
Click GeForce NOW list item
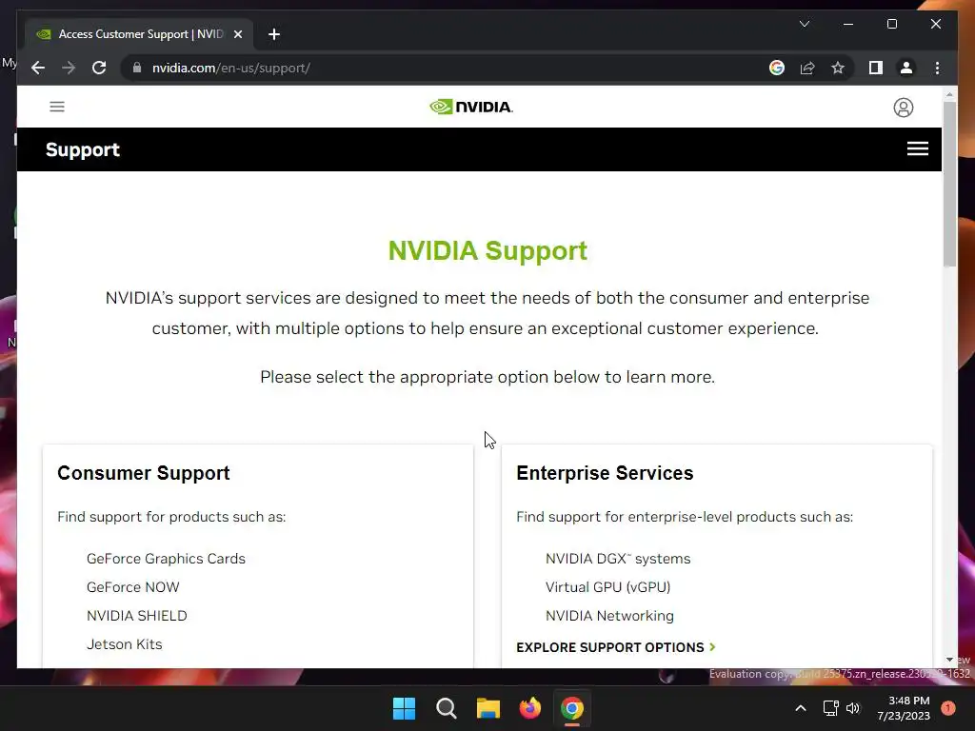pyautogui.click(x=133, y=587)
